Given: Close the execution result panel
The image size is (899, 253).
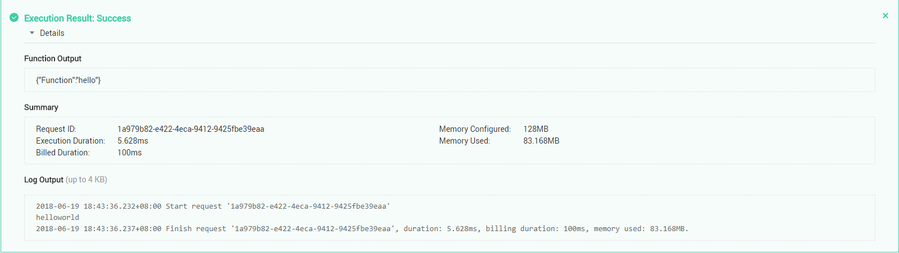Looking at the screenshot, I should (x=886, y=16).
